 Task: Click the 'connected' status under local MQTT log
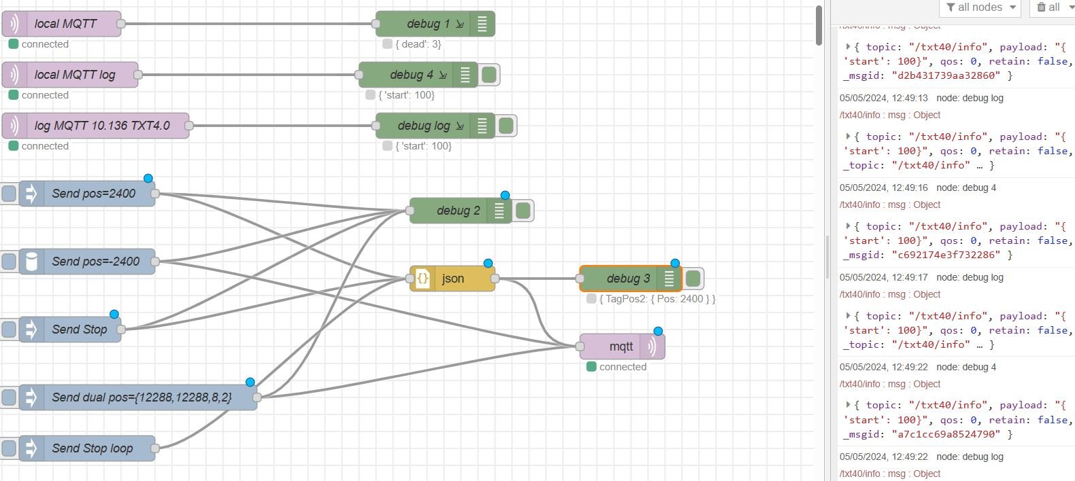(45, 95)
